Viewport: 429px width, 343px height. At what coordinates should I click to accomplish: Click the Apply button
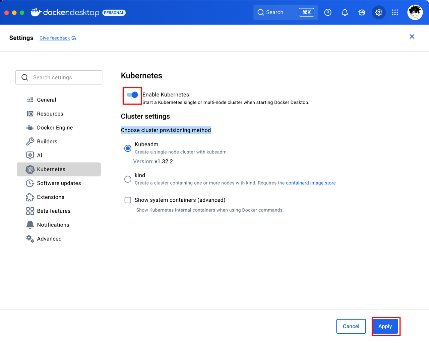[x=385, y=326]
